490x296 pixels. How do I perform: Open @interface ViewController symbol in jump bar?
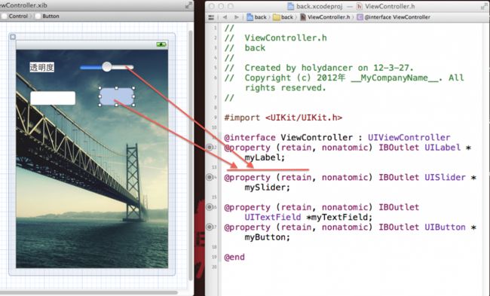[x=394, y=17]
